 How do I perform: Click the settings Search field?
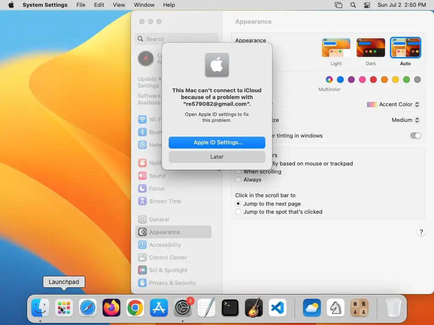[x=177, y=39]
